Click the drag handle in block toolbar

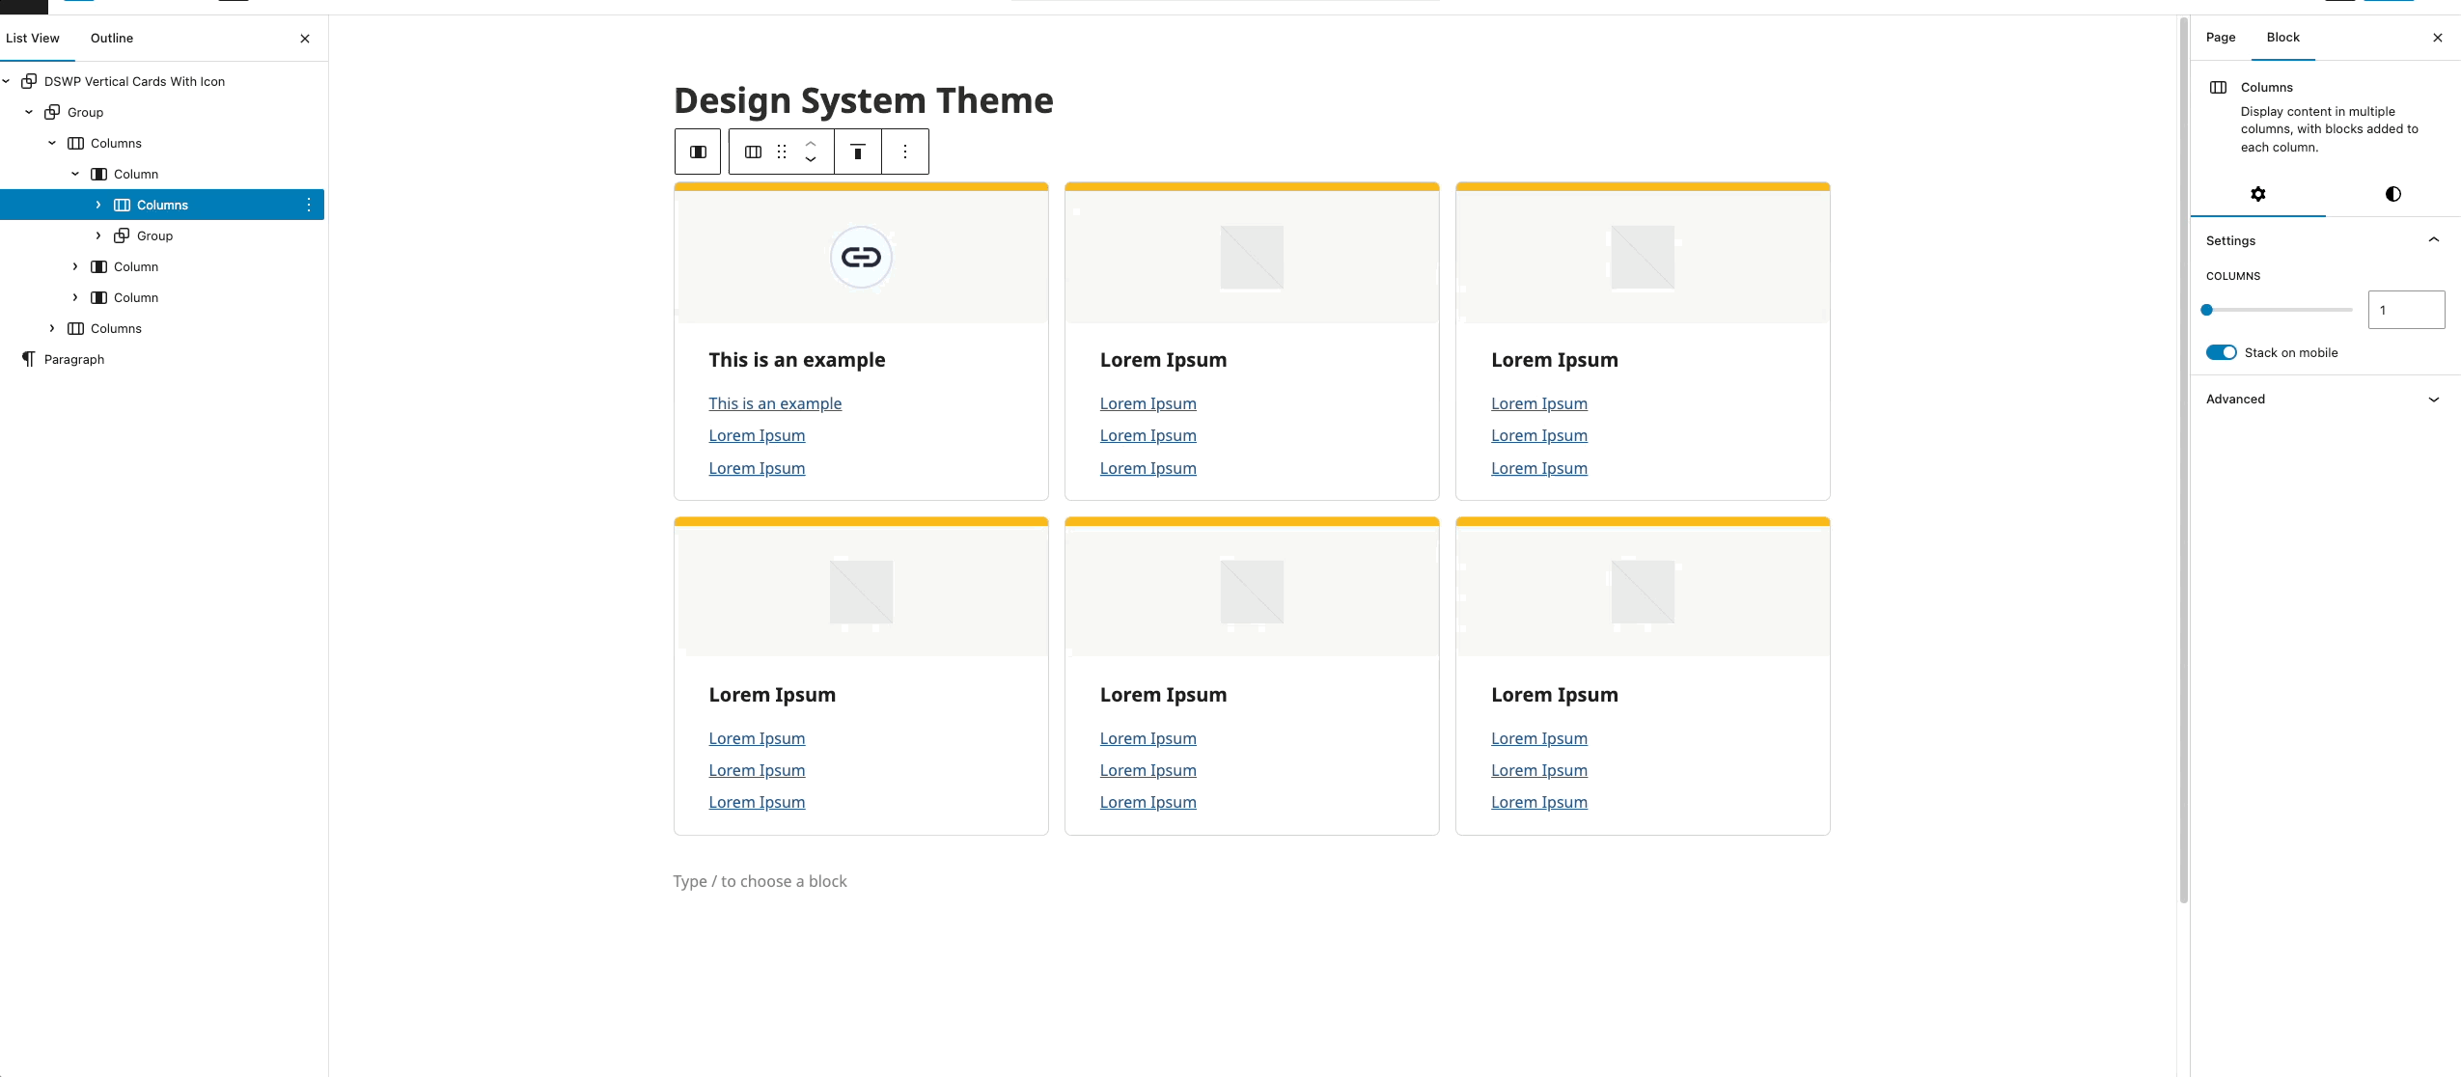pos(782,152)
